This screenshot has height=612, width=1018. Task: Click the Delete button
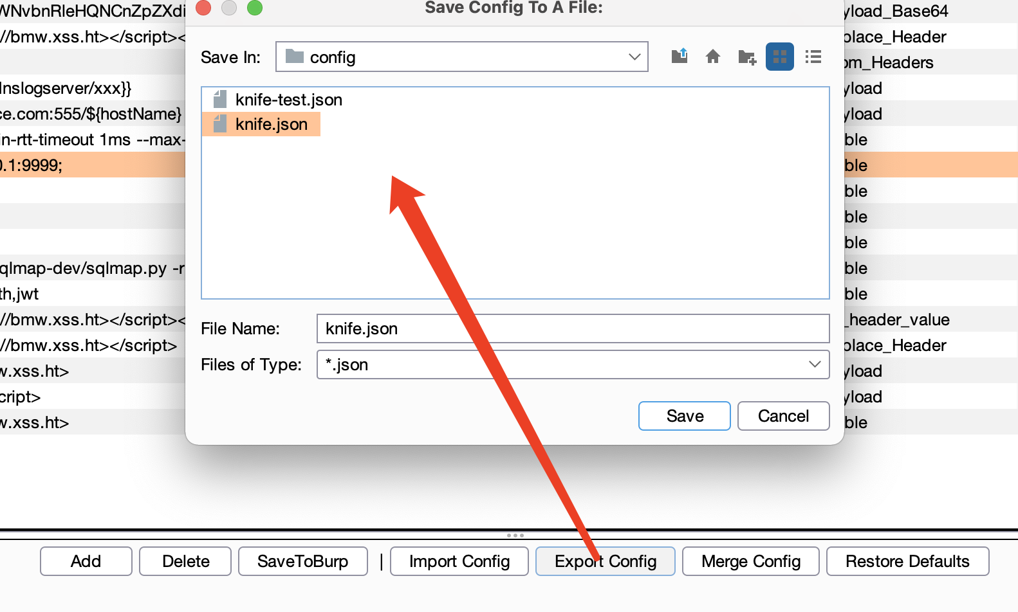(x=185, y=561)
